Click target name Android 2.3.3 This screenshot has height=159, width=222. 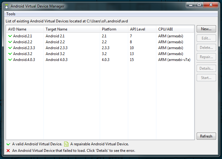coord(57,48)
